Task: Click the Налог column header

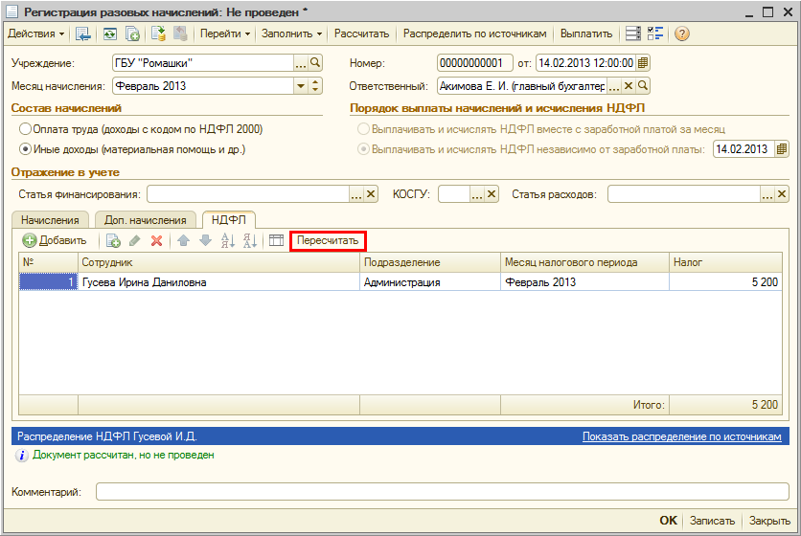Action: [725, 262]
